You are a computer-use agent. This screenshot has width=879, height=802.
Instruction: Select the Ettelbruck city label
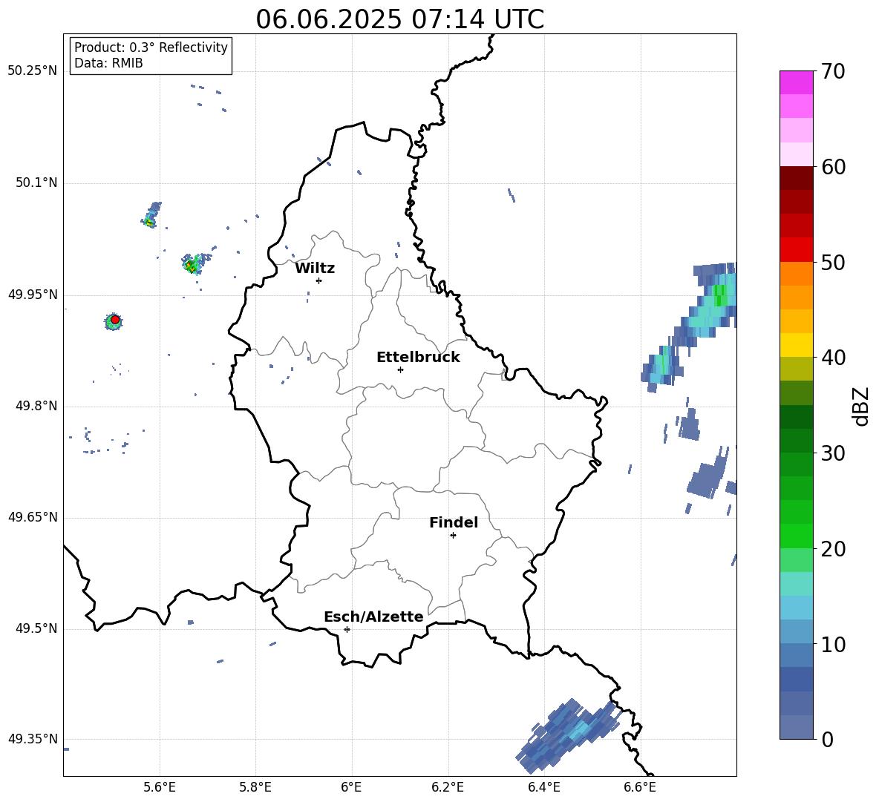click(418, 358)
